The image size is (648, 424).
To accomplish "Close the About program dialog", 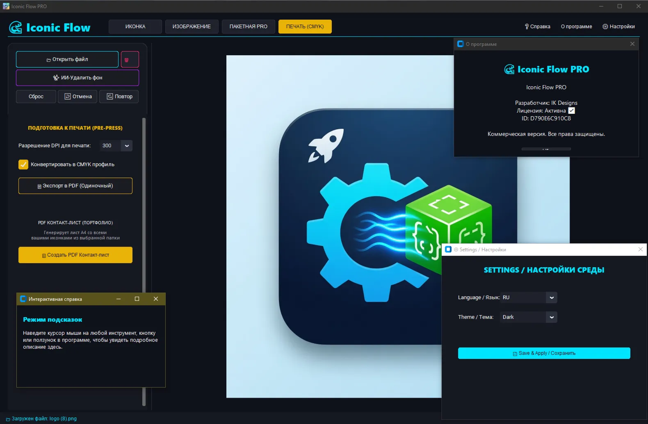I will [632, 44].
